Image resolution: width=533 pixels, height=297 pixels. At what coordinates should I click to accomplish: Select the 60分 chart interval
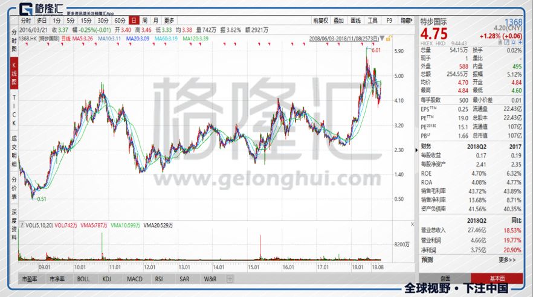120,21
